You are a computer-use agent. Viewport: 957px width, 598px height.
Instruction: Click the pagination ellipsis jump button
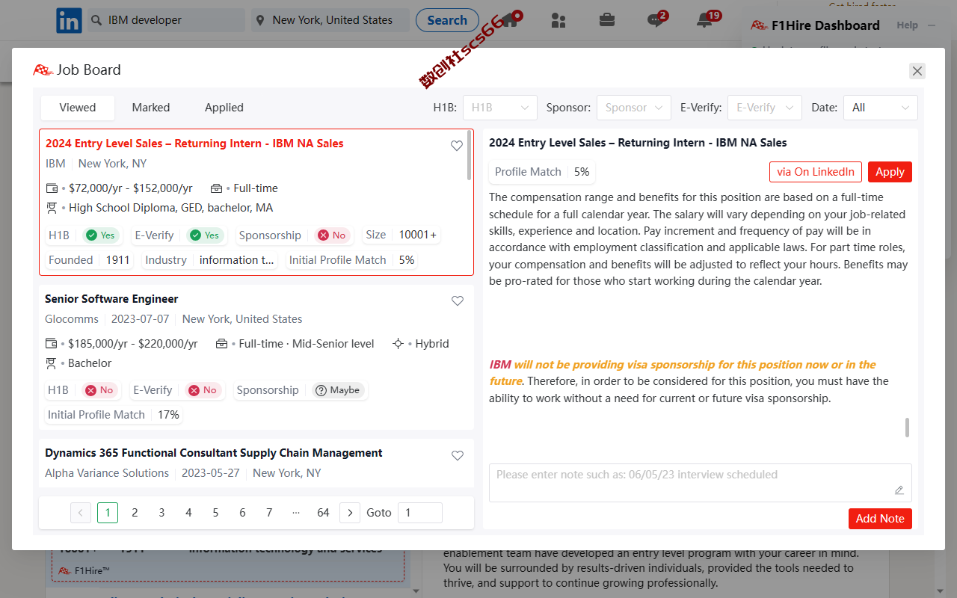[x=296, y=513]
